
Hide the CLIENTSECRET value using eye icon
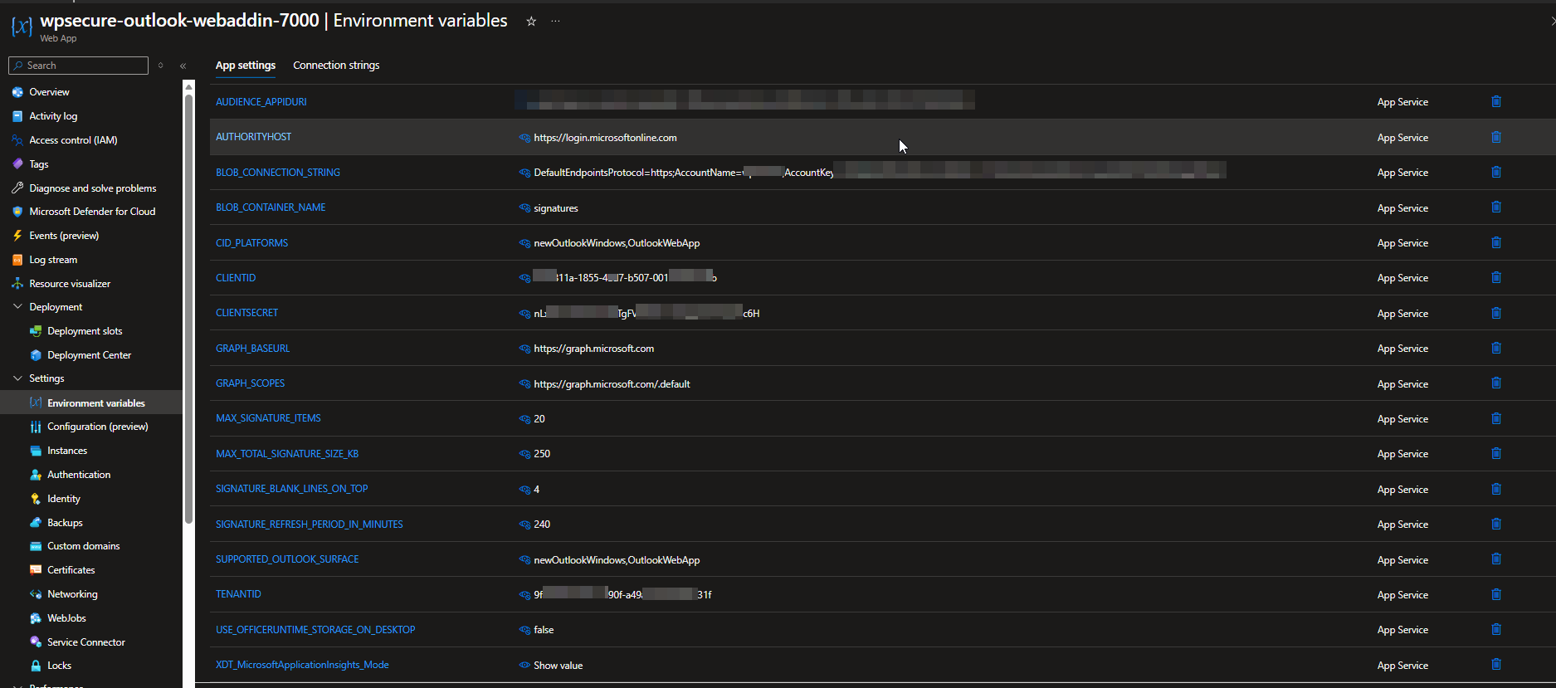524,314
